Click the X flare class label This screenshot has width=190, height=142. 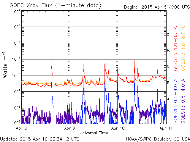tap(168, 34)
